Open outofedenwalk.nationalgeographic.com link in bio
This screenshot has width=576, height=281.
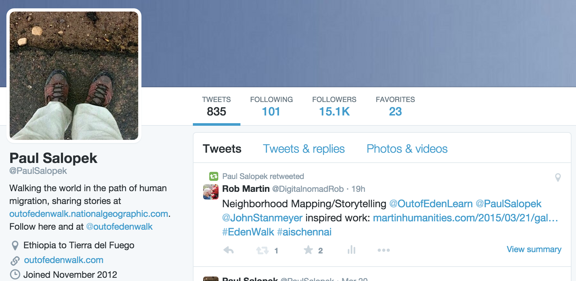[x=89, y=214]
